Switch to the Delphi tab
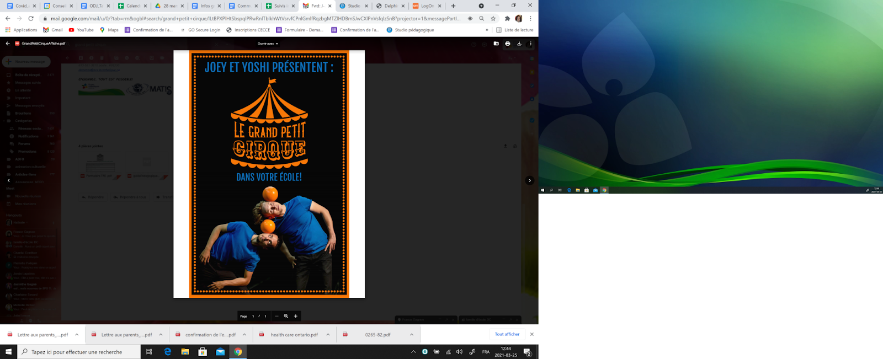Image resolution: width=883 pixels, height=359 pixels. [x=391, y=6]
